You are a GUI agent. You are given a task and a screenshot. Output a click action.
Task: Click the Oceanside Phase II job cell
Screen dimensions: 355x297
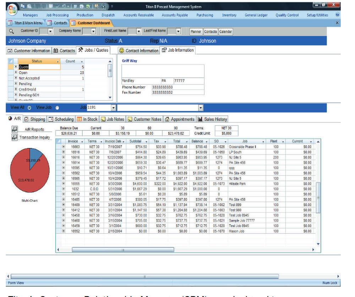(247, 147)
